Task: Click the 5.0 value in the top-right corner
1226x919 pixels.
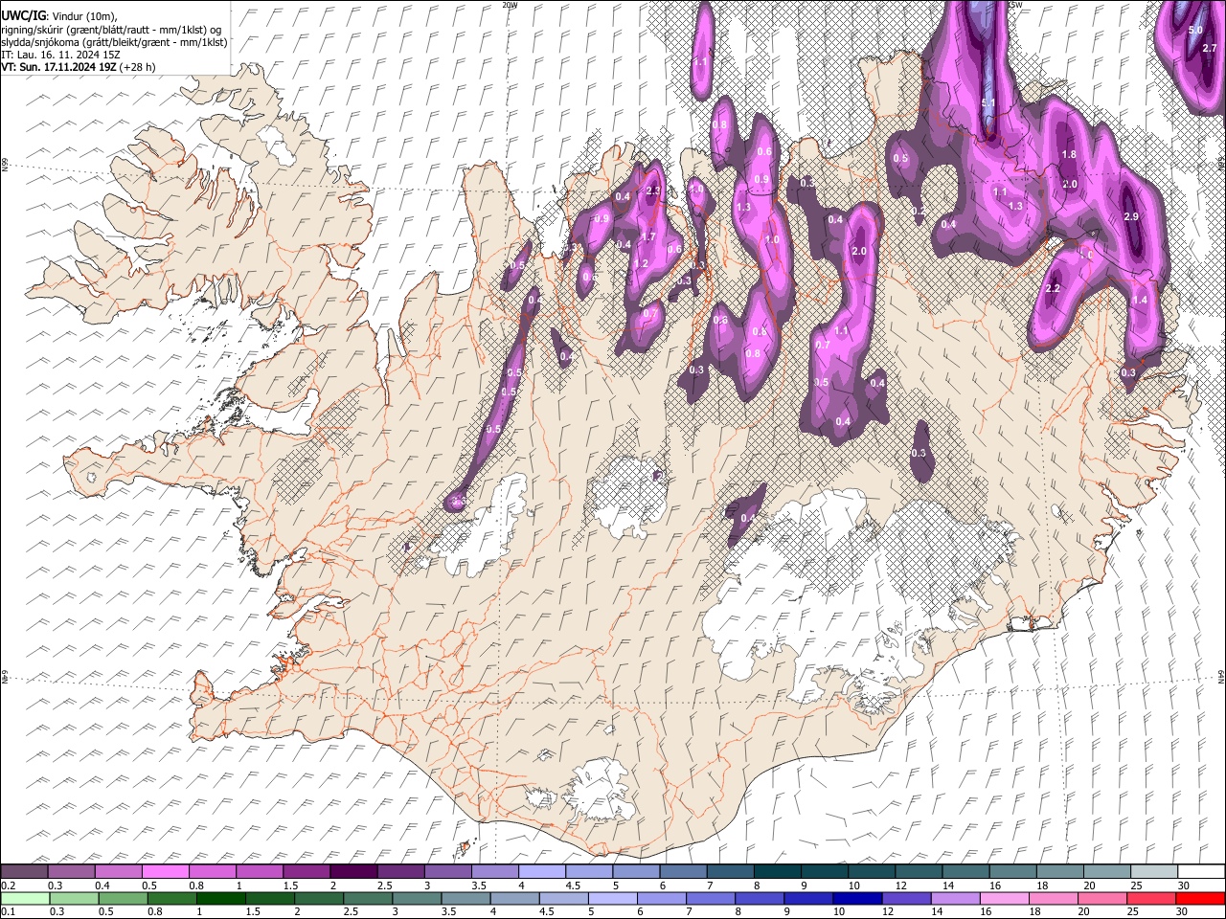Action: 1195,31
